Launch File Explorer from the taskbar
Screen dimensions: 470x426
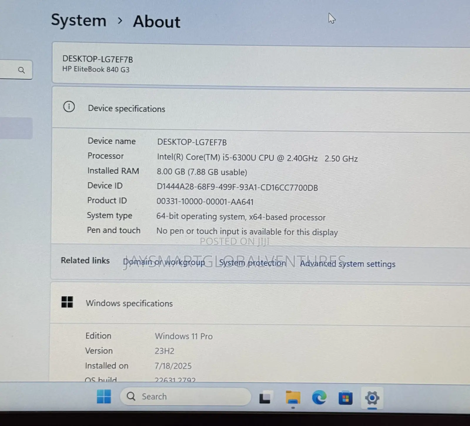coord(293,398)
